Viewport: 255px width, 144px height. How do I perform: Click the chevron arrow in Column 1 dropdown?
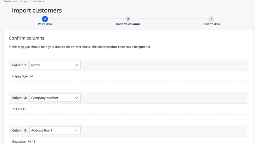click(76, 65)
